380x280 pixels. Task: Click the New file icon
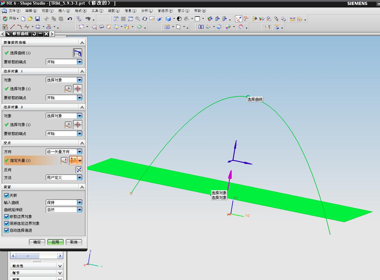(23, 19)
